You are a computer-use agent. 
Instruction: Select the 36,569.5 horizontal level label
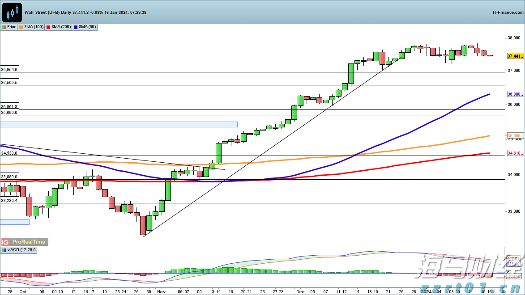pyautogui.click(x=9, y=83)
